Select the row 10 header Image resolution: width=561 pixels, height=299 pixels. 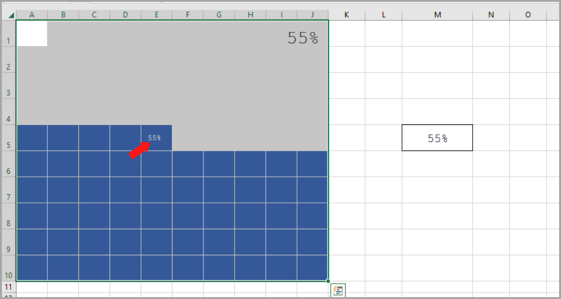[x=8, y=268]
